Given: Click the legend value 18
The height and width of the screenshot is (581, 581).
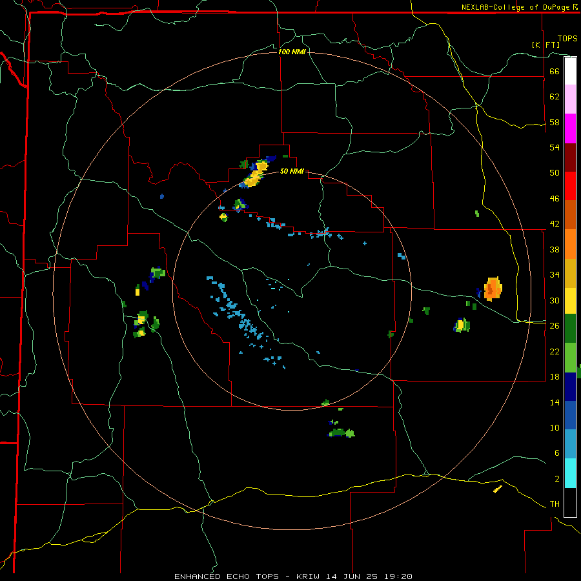Looking at the screenshot, I should pyautogui.click(x=555, y=377).
